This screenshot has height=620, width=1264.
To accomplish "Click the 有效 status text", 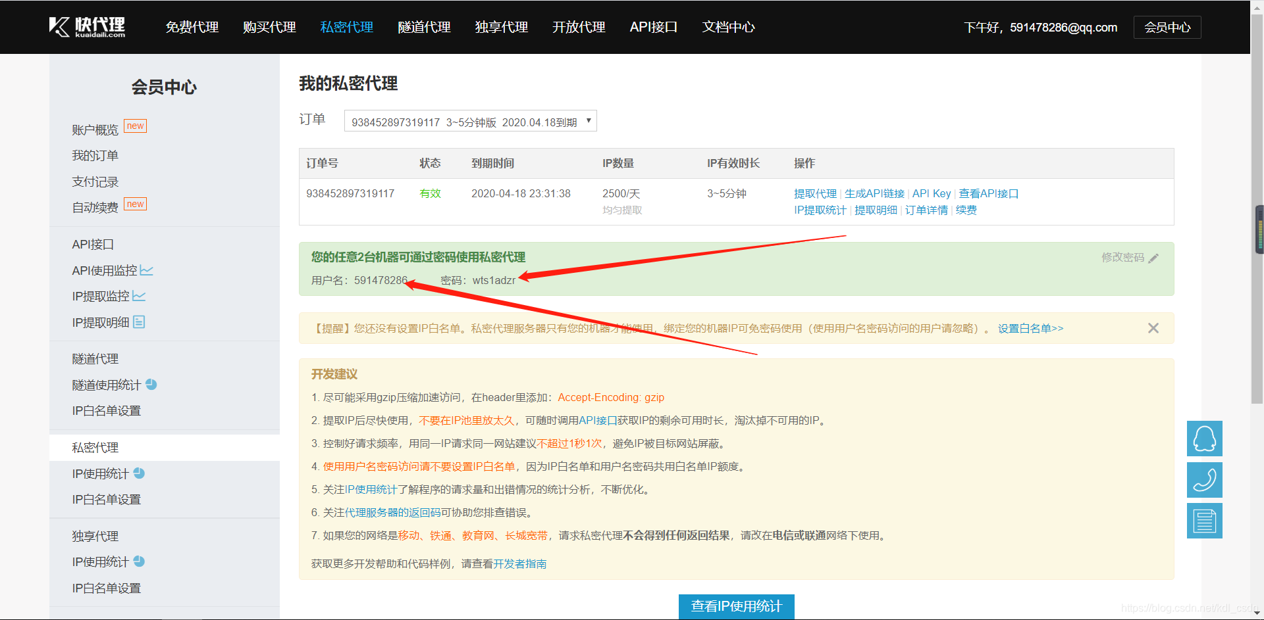I will tap(431, 193).
